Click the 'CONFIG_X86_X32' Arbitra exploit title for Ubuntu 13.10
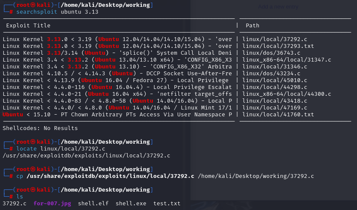The height and width of the screenshot is (210, 357). pyautogui.click(x=117, y=66)
